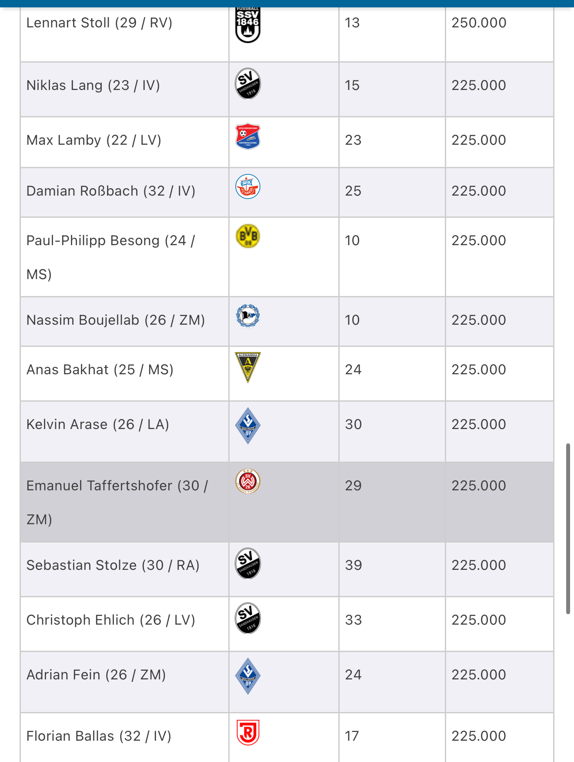Image resolution: width=574 pixels, height=762 pixels.
Task: Tap the BVB Dortmund crest
Action: point(248,236)
